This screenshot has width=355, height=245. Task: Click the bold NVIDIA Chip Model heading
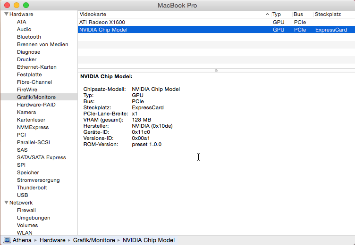(106, 76)
